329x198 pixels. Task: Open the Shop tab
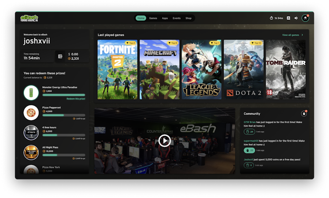189,18
